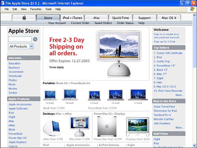Open the Business interest link

coord(14,67)
